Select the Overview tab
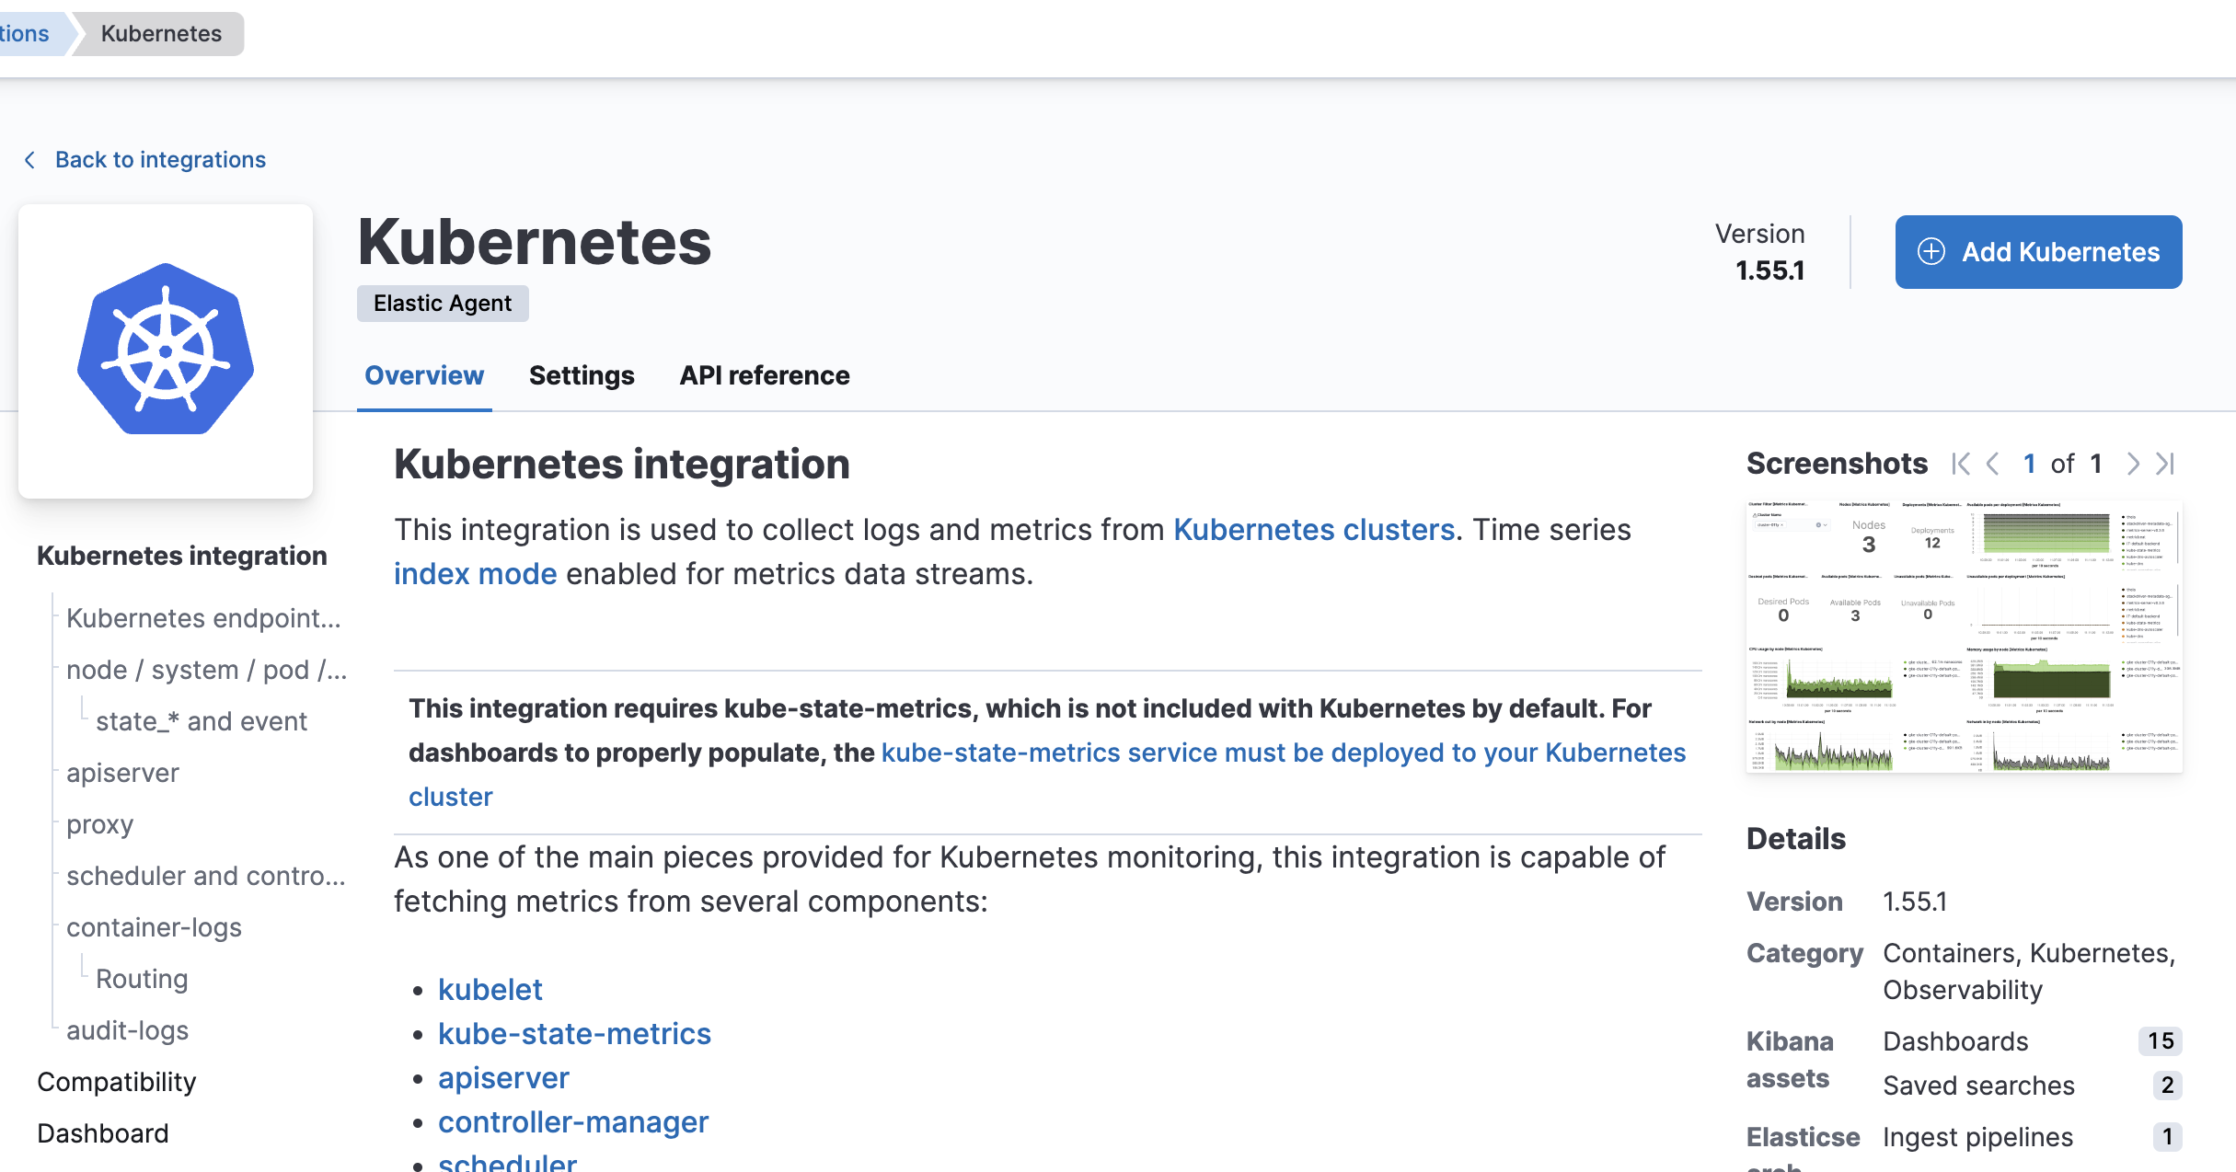2236x1172 pixels. point(424,375)
